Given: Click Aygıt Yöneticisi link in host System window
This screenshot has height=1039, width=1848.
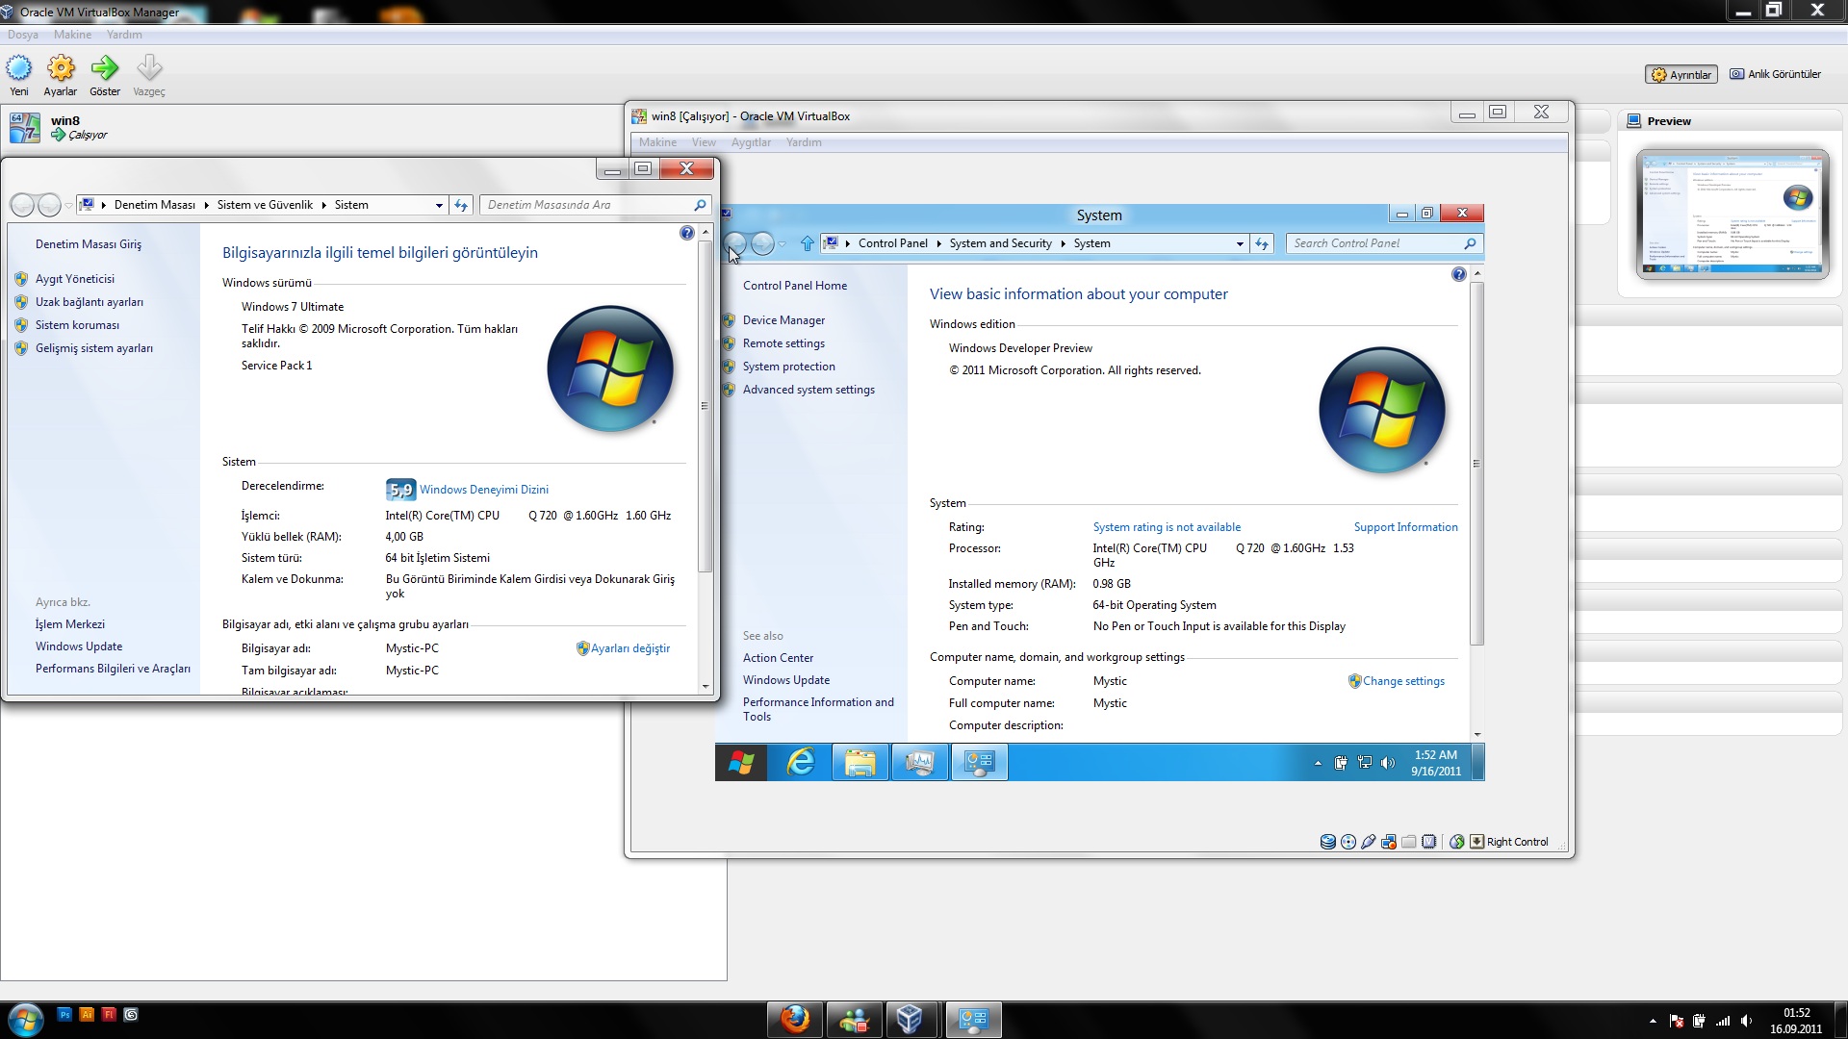Looking at the screenshot, I should point(74,279).
